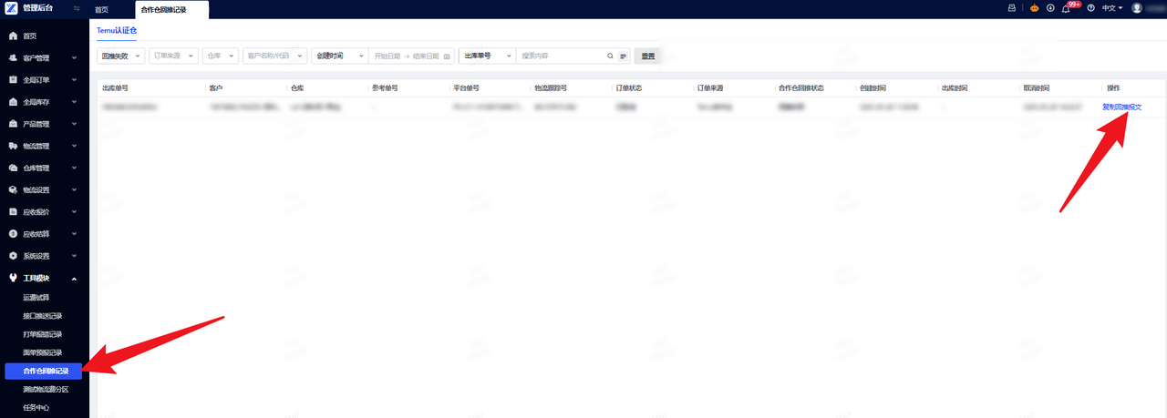
Task: Open the 首页 home icon in the sidebar
Action: (13, 36)
